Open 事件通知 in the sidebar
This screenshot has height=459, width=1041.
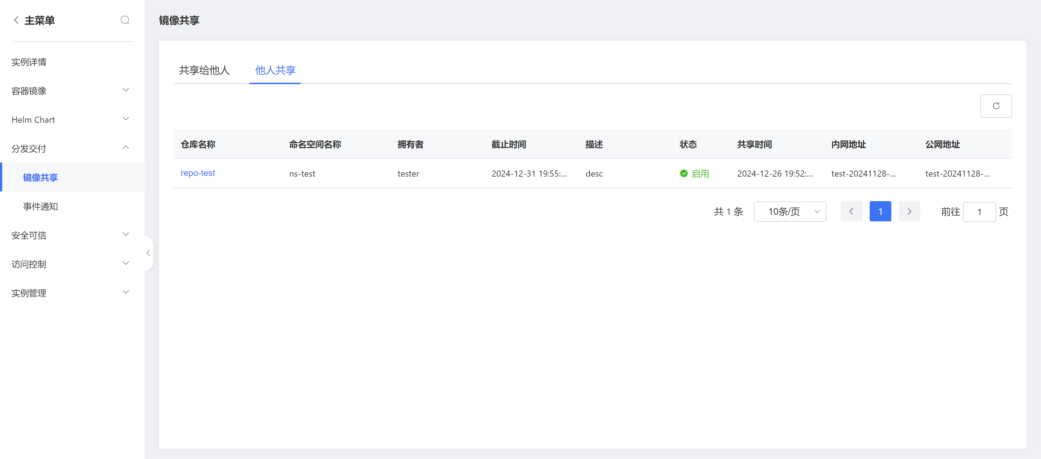click(40, 206)
